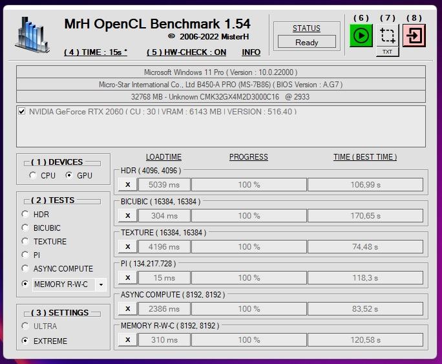
Task: Click PI load time 15 ms field
Action: point(164,278)
